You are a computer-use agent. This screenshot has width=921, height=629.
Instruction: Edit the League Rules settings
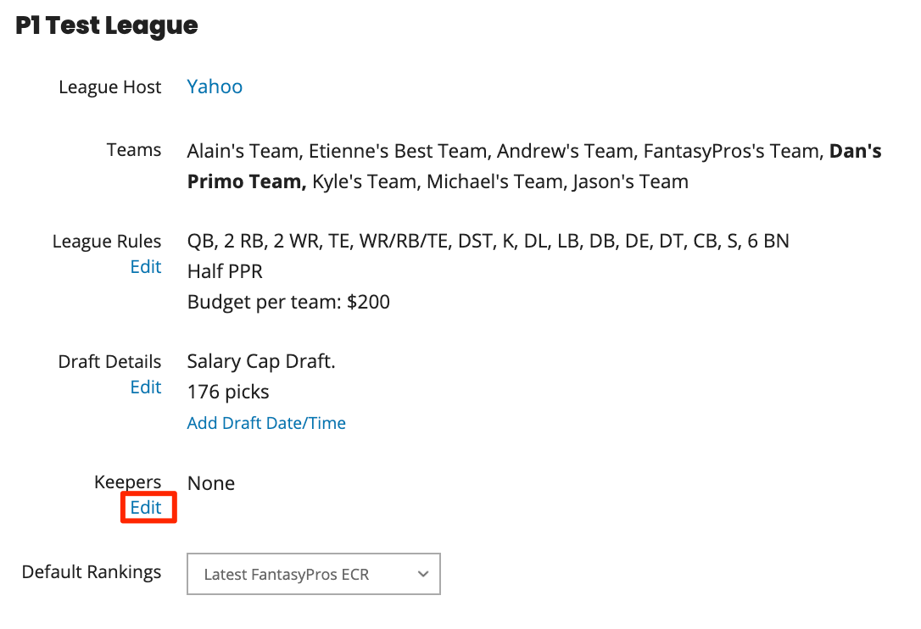click(146, 267)
